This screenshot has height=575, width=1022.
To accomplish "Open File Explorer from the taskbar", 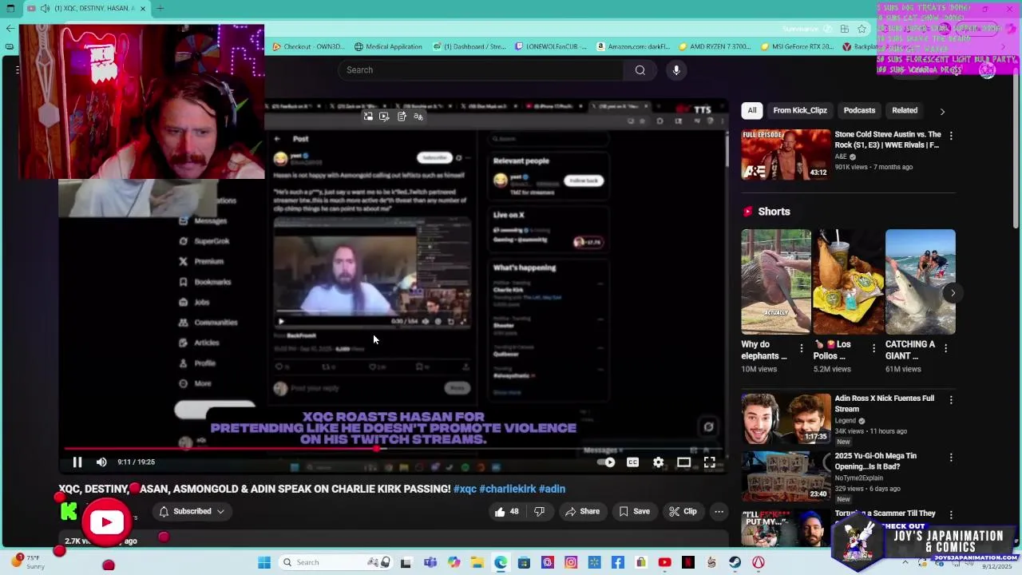I will tap(477, 562).
